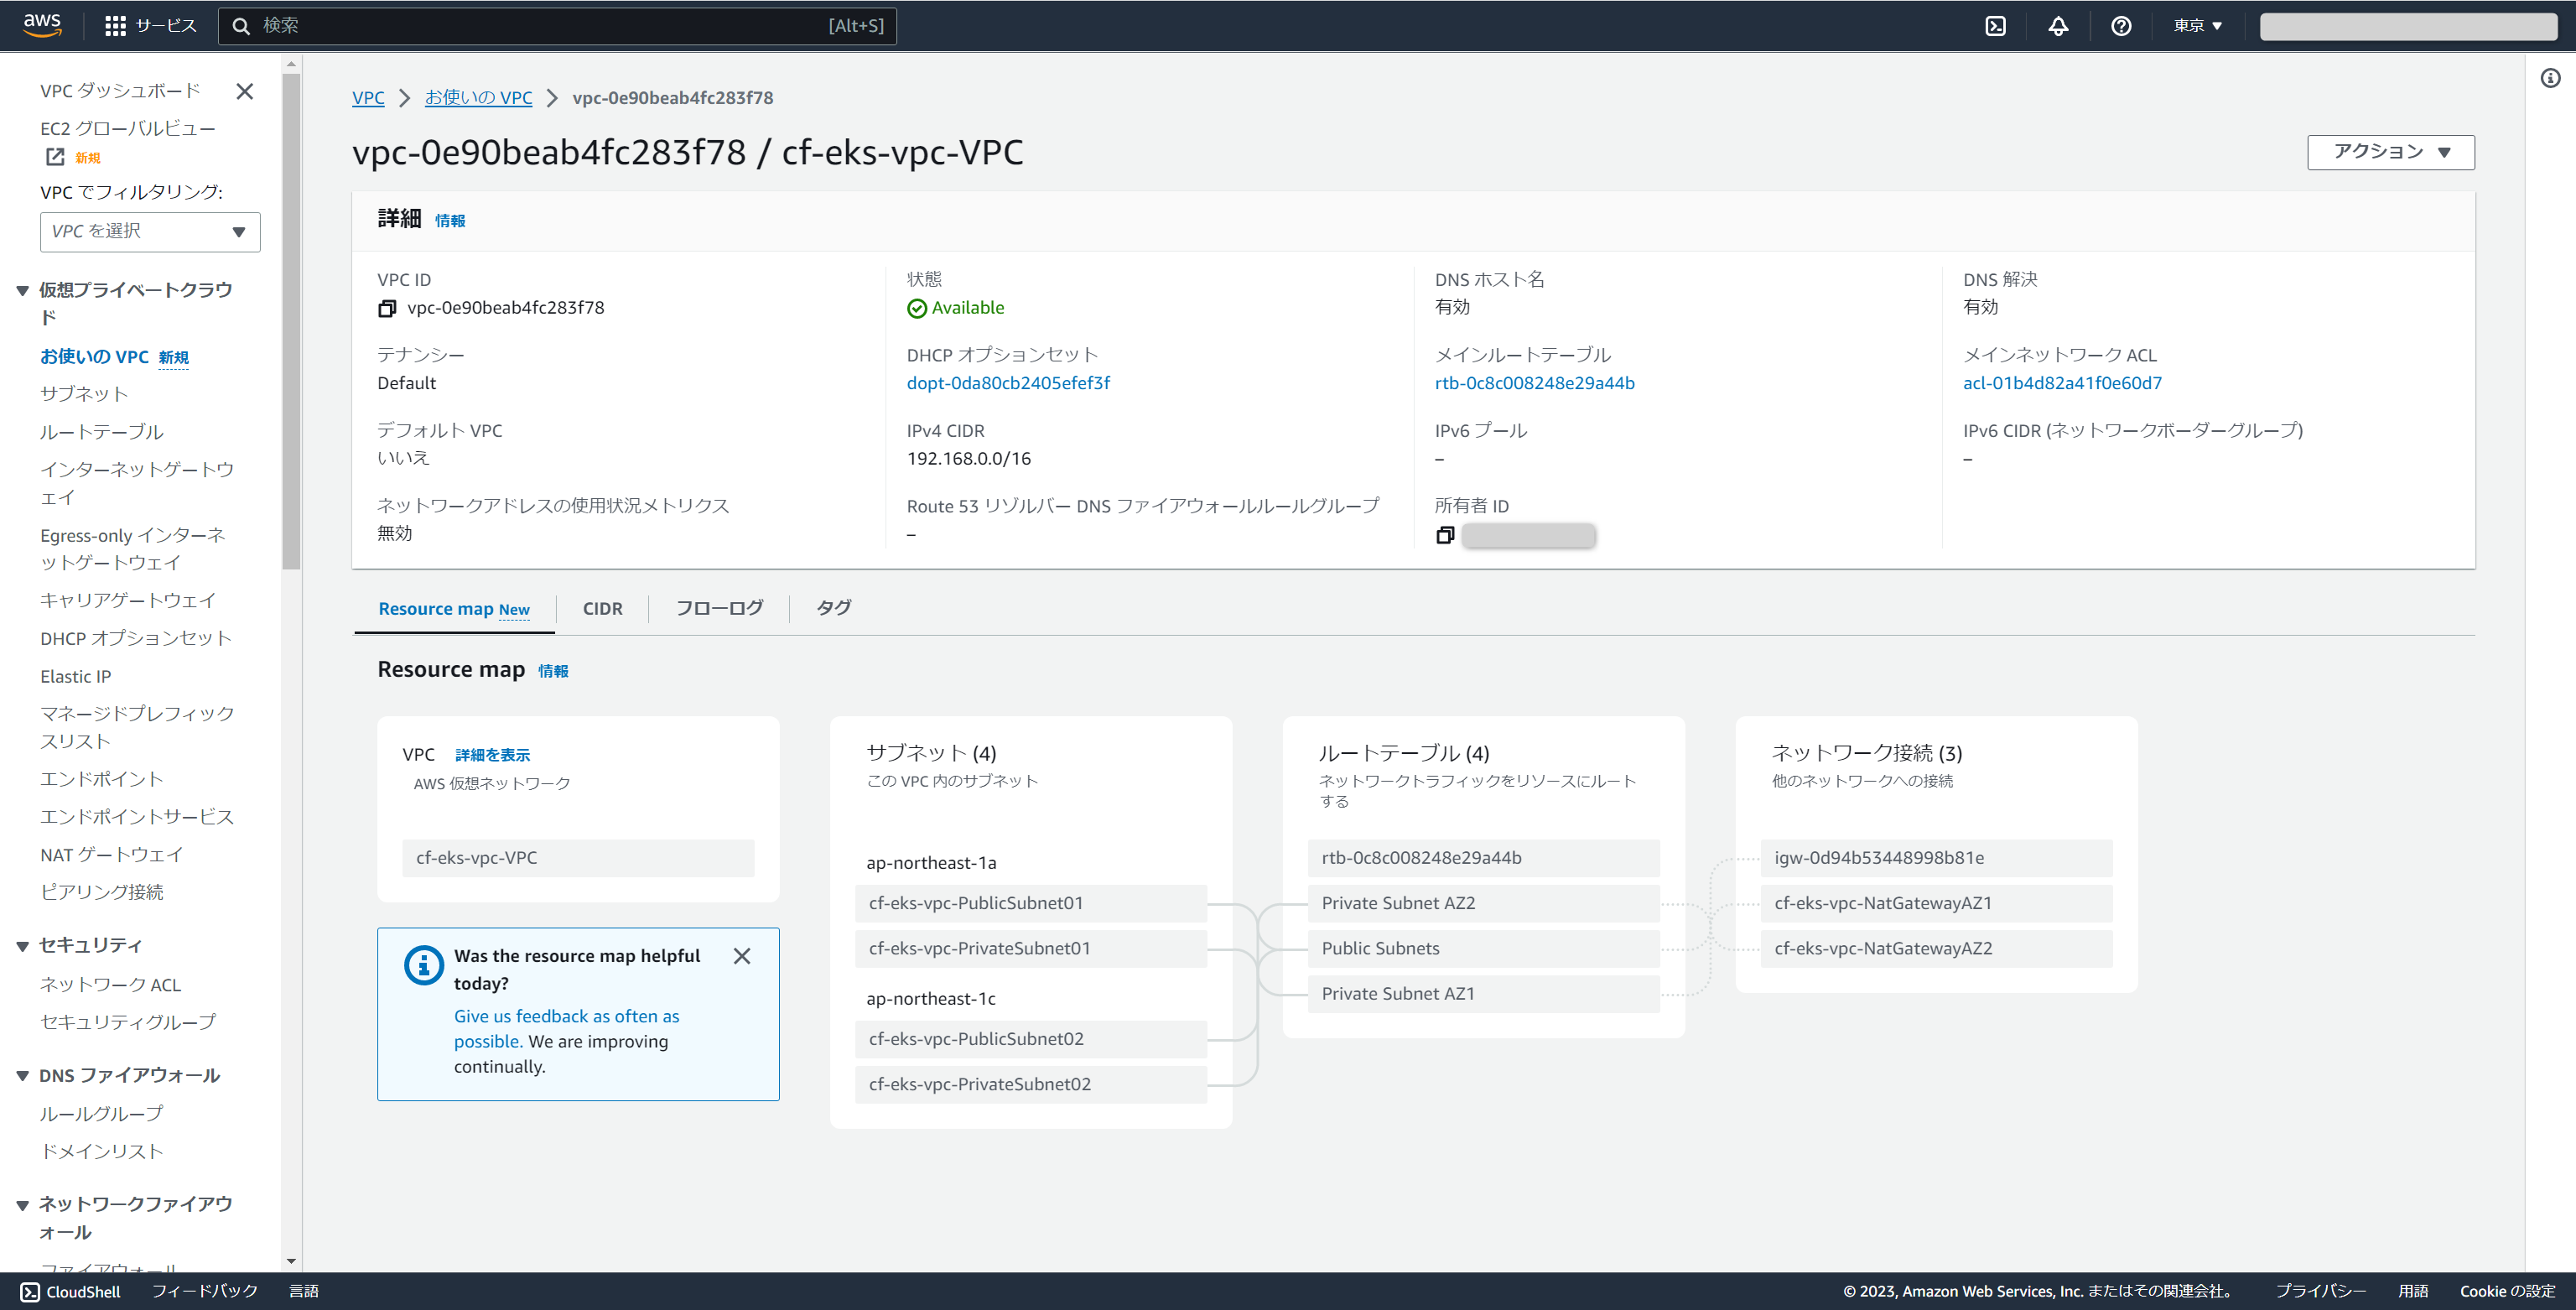Click the AWS logo home icon
This screenshot has width=2576, height=1310.
point(42,25)
